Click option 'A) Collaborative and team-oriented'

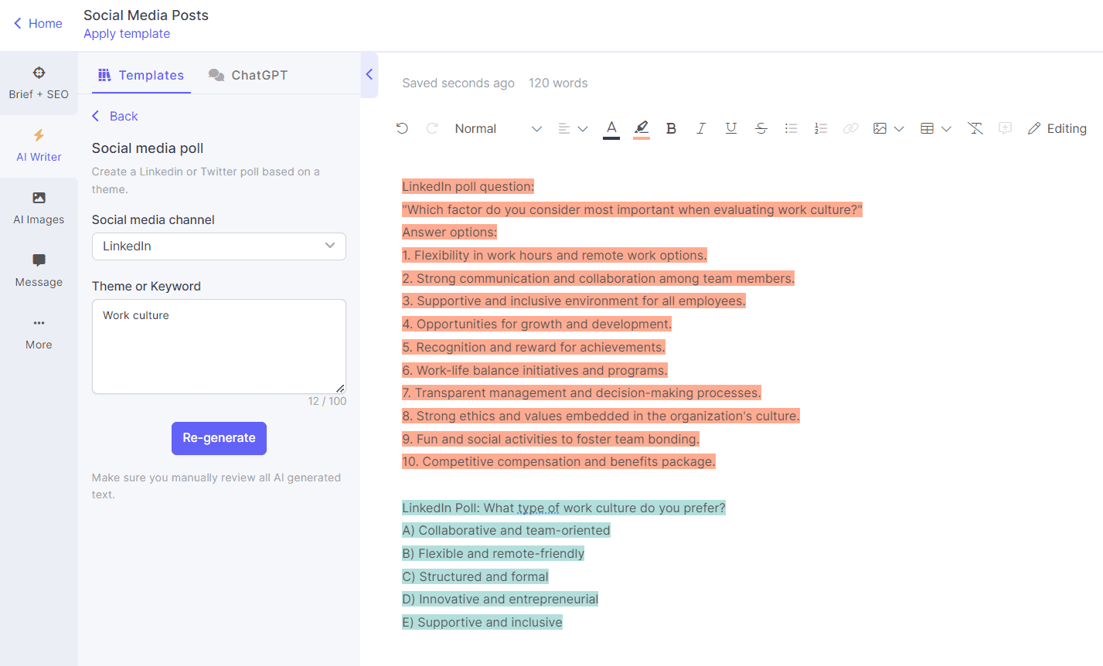506,530
